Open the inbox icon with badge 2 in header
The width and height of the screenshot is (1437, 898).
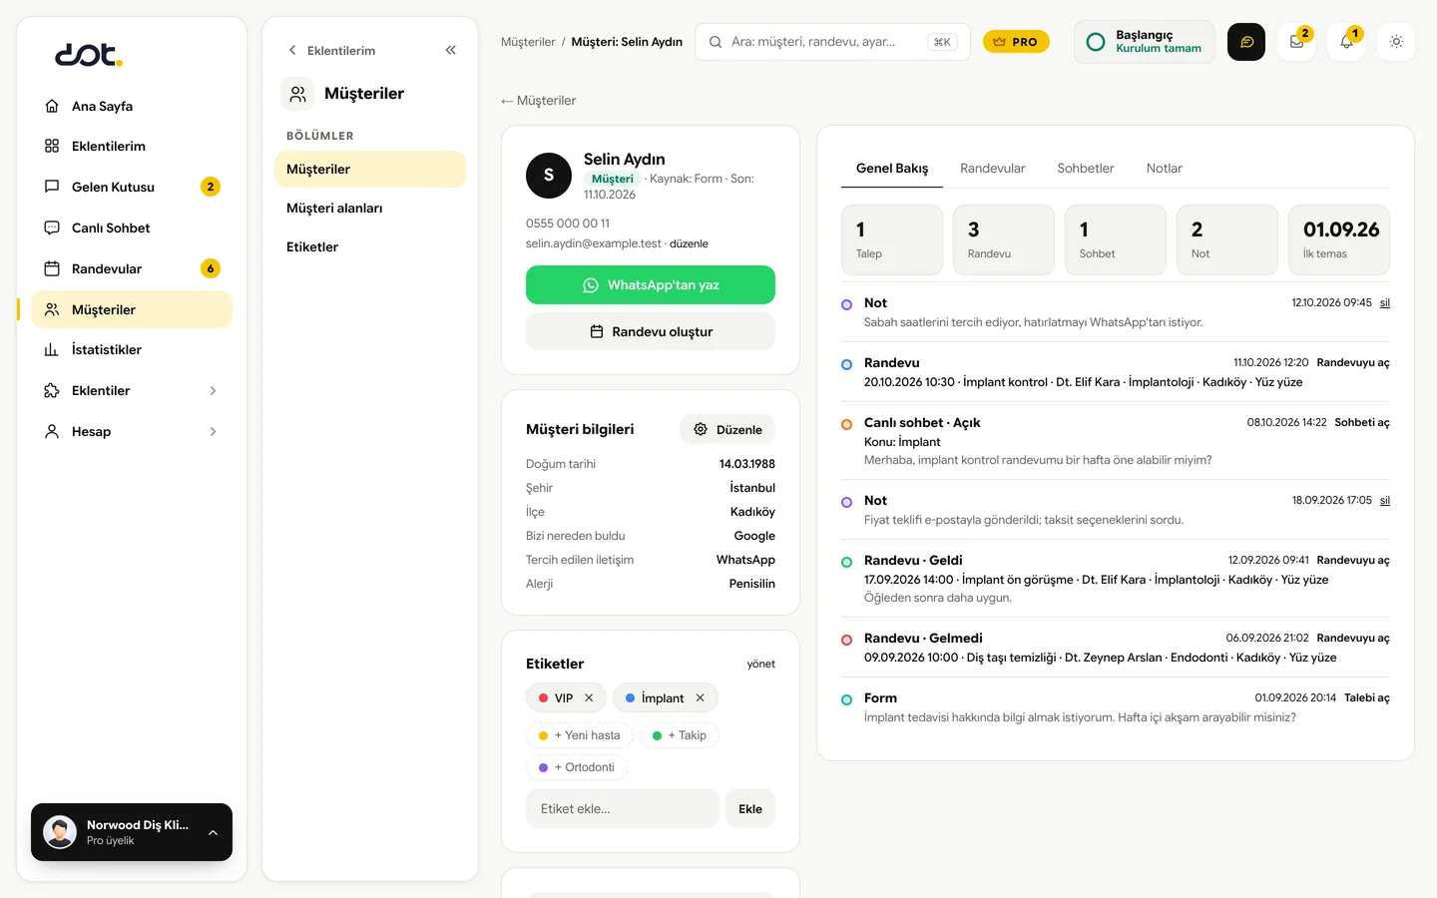pos(1296,42)
